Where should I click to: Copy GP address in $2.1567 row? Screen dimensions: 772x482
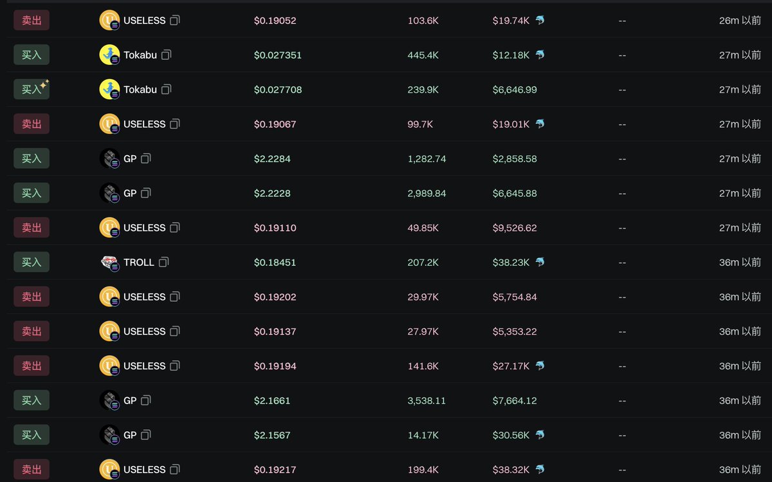[146, 435]
